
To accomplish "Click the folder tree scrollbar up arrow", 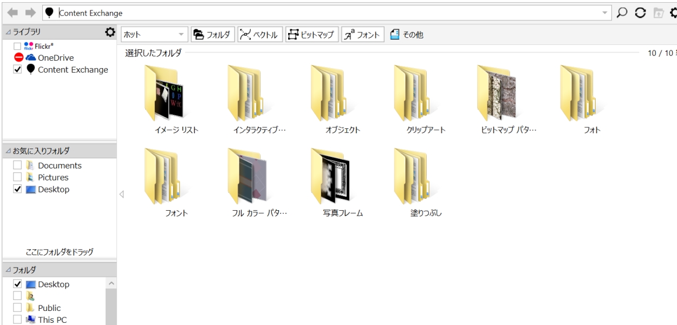I will [111, 284].
